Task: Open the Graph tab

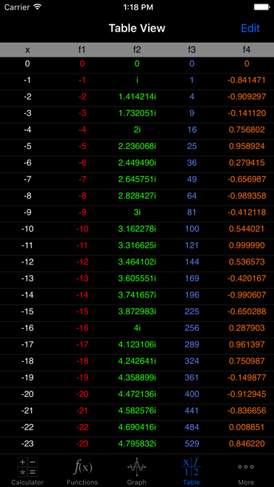Action: (x=137, y=471)
